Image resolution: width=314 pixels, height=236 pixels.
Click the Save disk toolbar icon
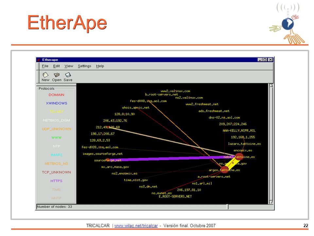click(68, 75)
